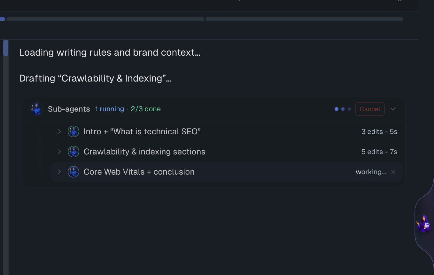Expand the Core Web Vitals + conclusion row
Screen dimensions: 434x275
[59, 172]
